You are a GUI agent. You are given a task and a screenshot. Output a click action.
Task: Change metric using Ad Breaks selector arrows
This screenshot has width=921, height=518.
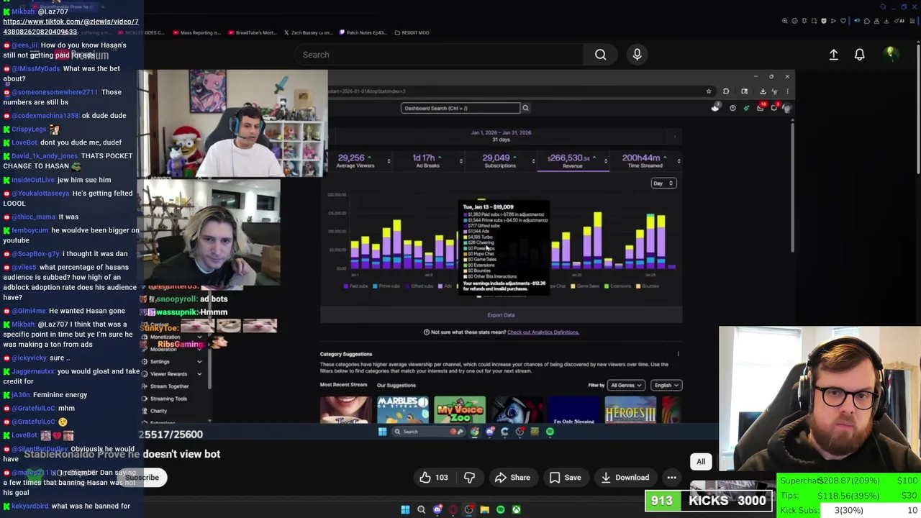tap(461, 161)
